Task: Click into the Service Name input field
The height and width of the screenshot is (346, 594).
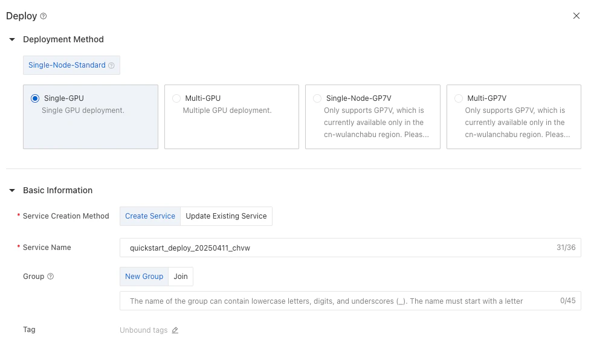Action: click(x=350, y=248)
